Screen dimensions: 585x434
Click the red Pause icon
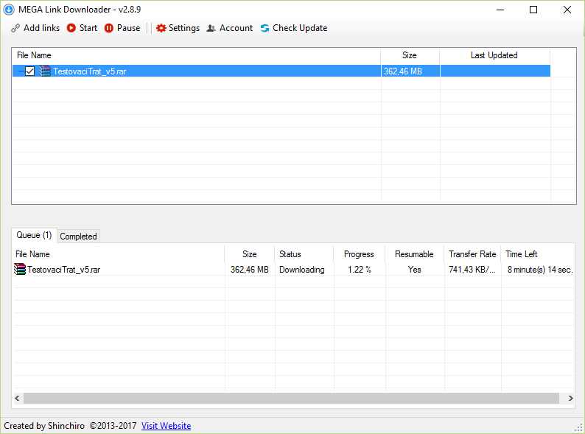(x=108, y=28)
